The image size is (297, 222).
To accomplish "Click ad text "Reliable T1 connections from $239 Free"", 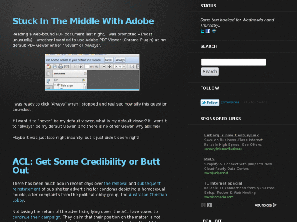I will click(x=239, y=188).
